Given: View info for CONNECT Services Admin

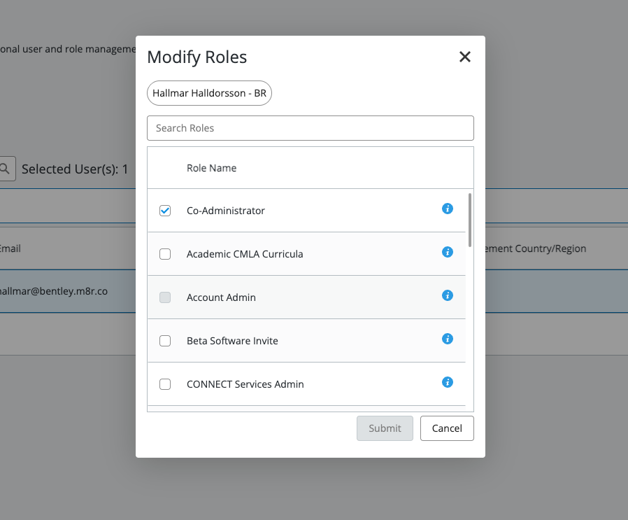Looking at the screenshot, I should (448, 382).
